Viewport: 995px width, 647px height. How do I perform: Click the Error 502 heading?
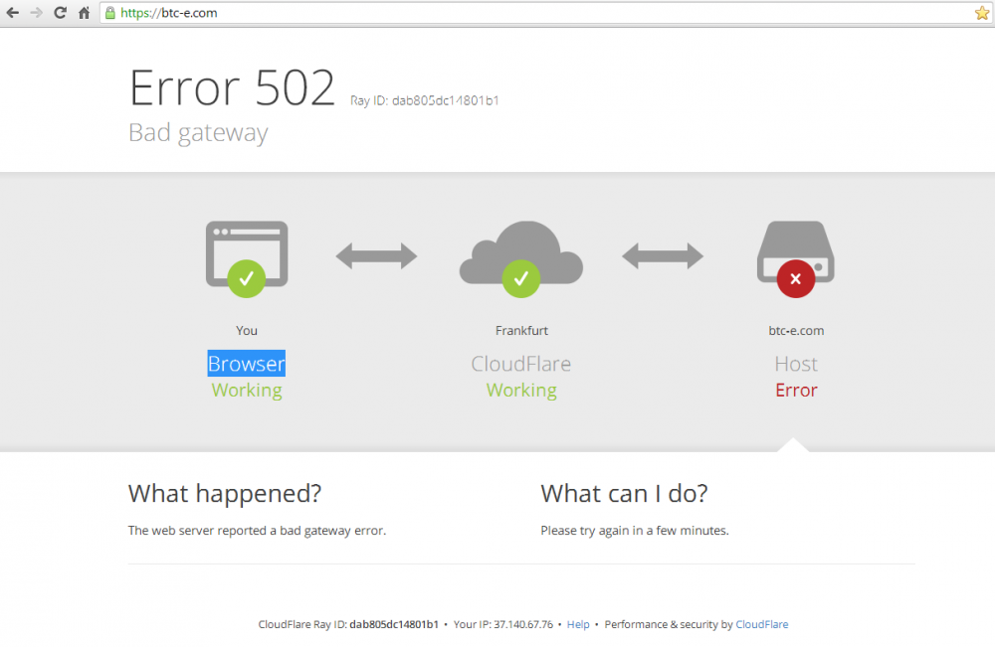point(232,87)
